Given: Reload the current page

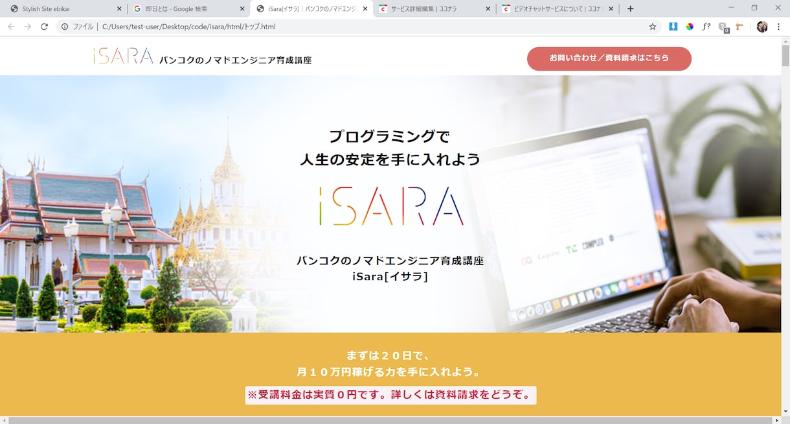Looking at the screenshot, I should coord(45,27).
